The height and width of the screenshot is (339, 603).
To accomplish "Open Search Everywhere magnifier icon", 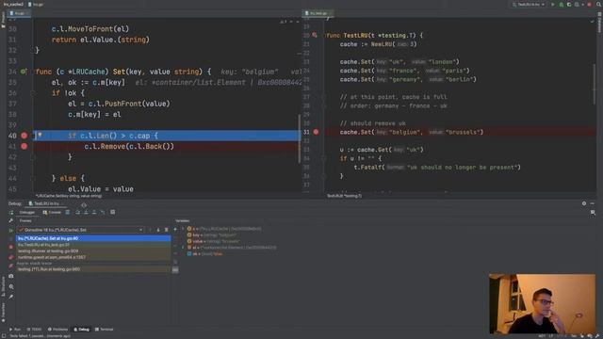I will 598,4.
